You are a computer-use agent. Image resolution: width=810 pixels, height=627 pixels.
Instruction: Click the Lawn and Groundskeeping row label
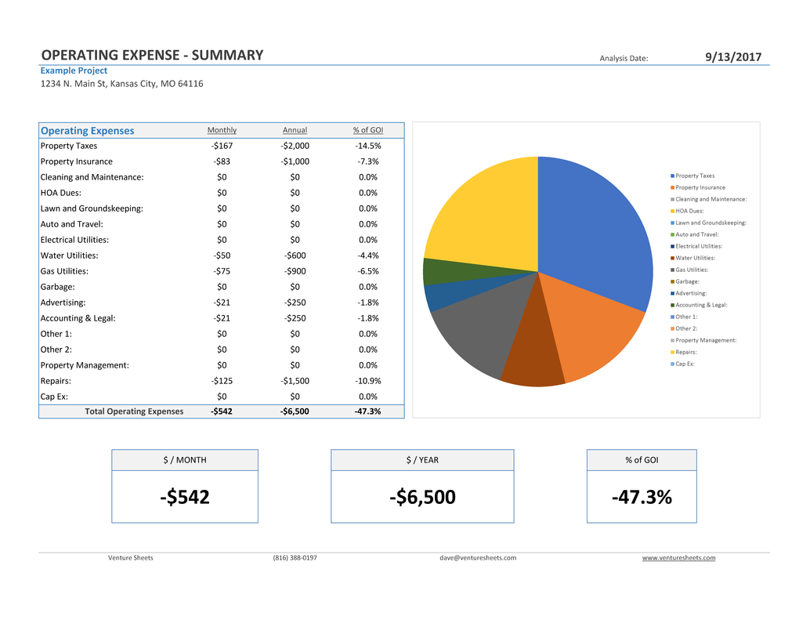[x=92, y=208]
